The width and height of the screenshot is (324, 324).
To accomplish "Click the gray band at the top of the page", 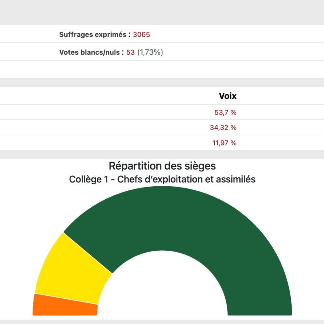I will 162,12.
